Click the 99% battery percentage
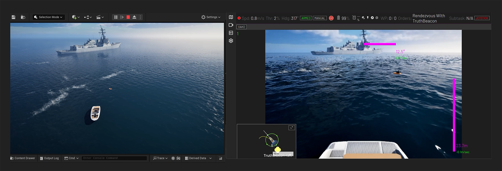 pos(345,18)
